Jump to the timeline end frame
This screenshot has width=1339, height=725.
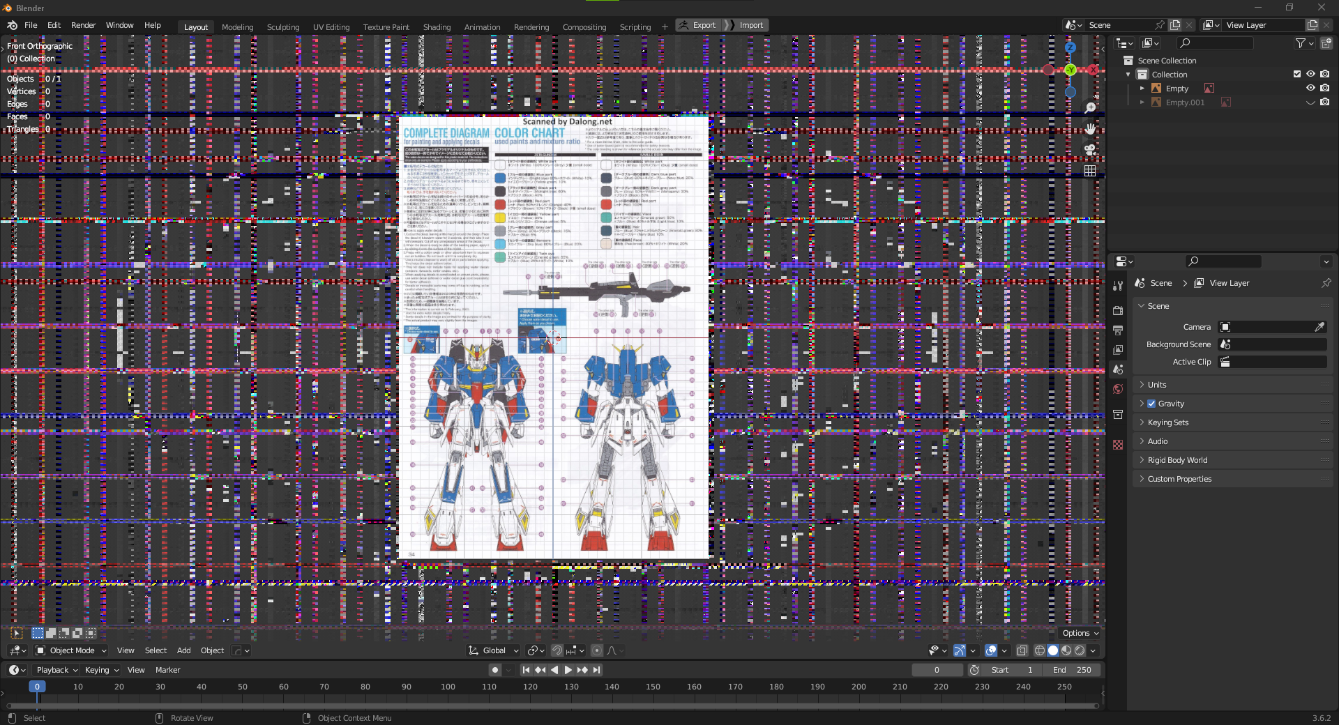point(596,670)
